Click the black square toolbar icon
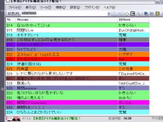Screen dimensions: 163x122 132,14
